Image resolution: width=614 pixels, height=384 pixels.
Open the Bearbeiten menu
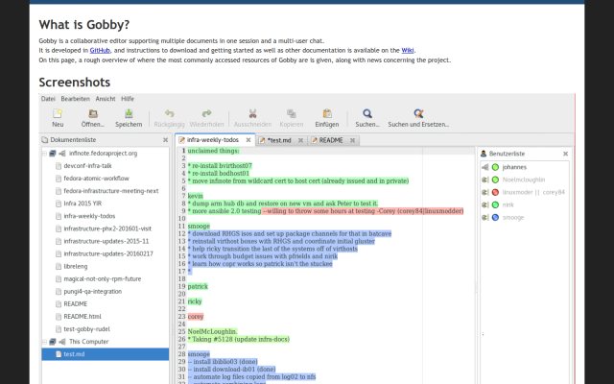coord(75,99)
